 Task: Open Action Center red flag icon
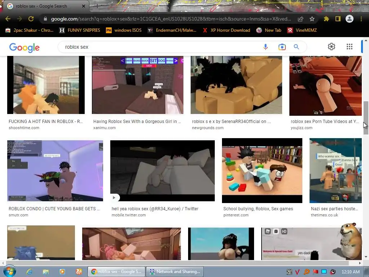316,272
